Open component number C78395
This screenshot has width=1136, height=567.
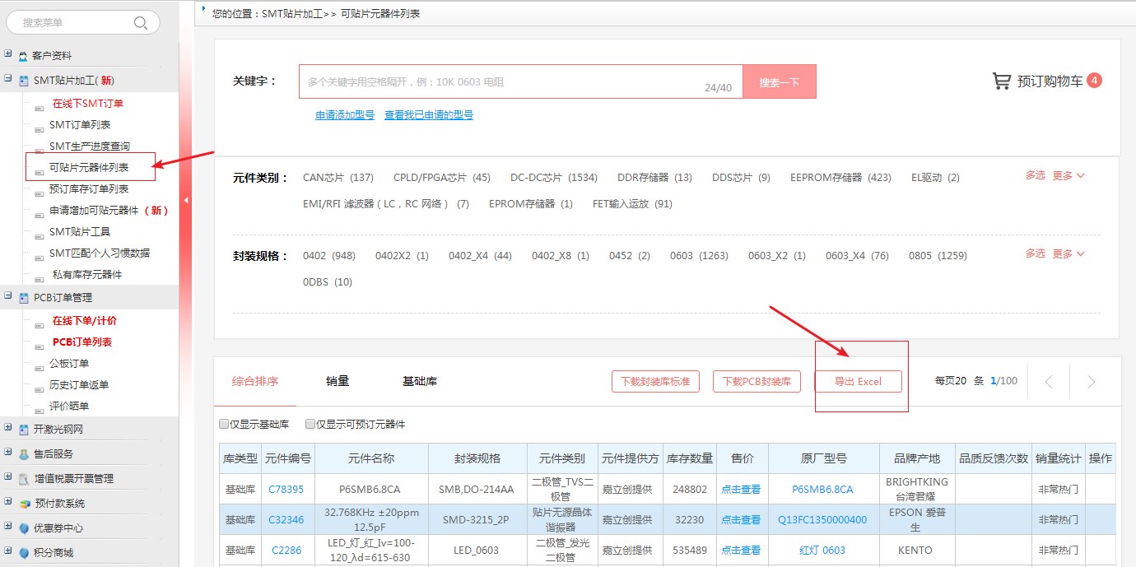pos(286,490)
